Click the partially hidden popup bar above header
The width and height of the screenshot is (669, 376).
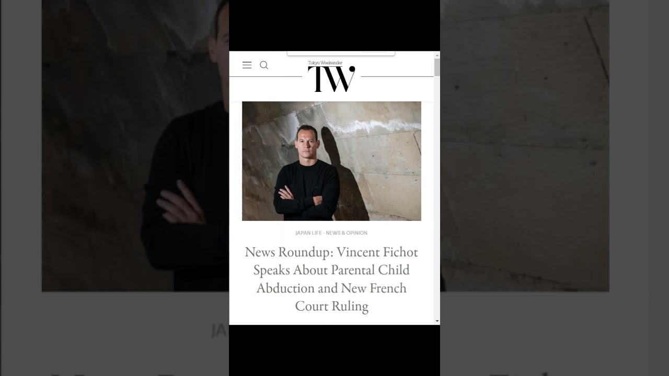tap(341, 53)
